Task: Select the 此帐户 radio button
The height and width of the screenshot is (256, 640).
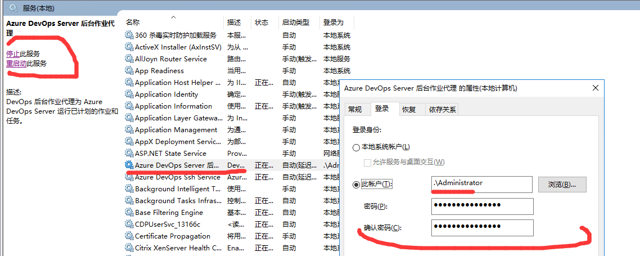Action: [x=356, y=185]
